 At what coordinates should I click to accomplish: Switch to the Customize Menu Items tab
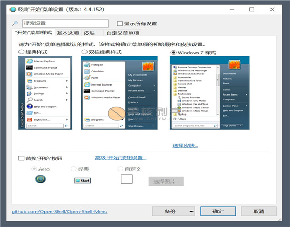click(x=122, y=33)
